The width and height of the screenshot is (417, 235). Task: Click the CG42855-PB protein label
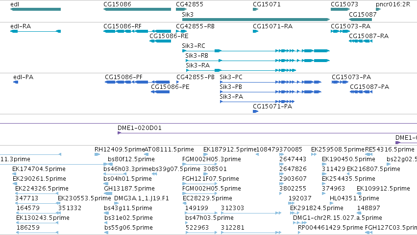(196, 77)
